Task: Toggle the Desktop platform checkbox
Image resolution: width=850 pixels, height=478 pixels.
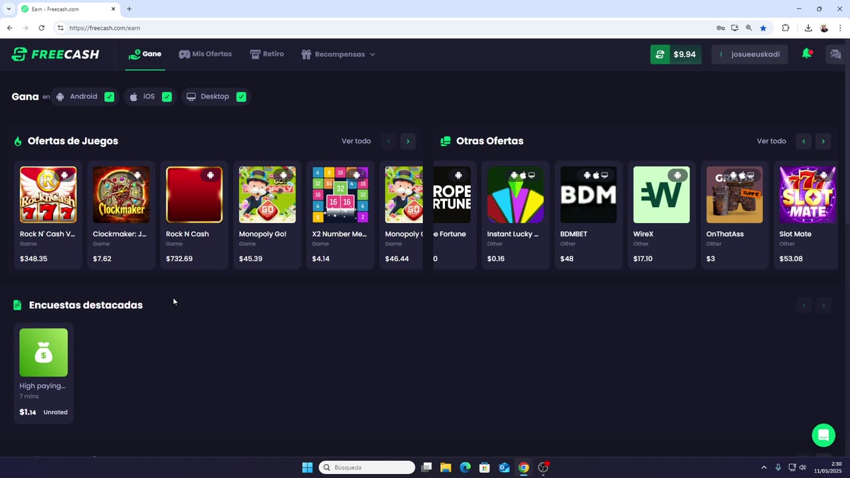Action: (241, 97)
